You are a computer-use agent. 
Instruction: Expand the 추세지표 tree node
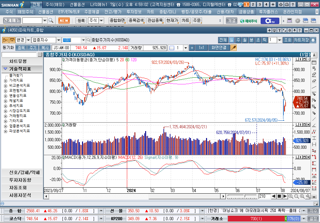click(x=5, y=106)
